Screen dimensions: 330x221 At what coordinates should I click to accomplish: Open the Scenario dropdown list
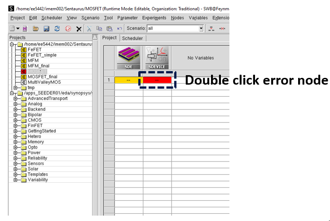[201, 28]
